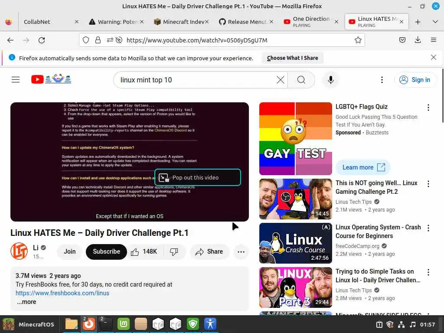The image size is (444, 333).
Task: Click the blocked autoplay icon in address bar
Action: click(119, 40)
